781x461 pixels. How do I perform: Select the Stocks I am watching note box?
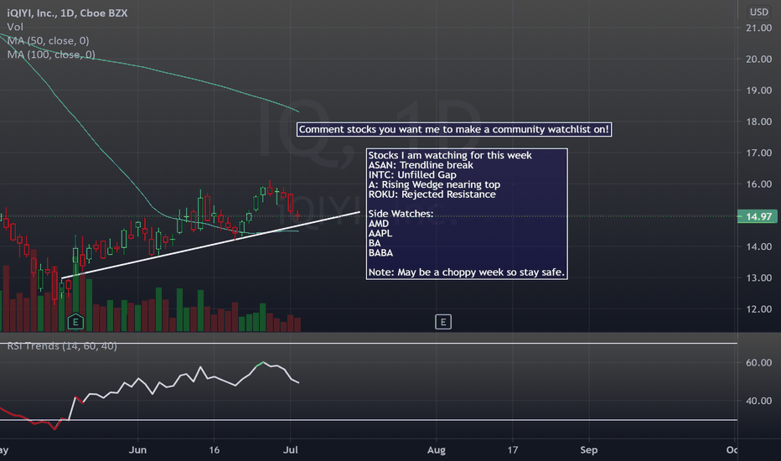[x=467, y=214]
